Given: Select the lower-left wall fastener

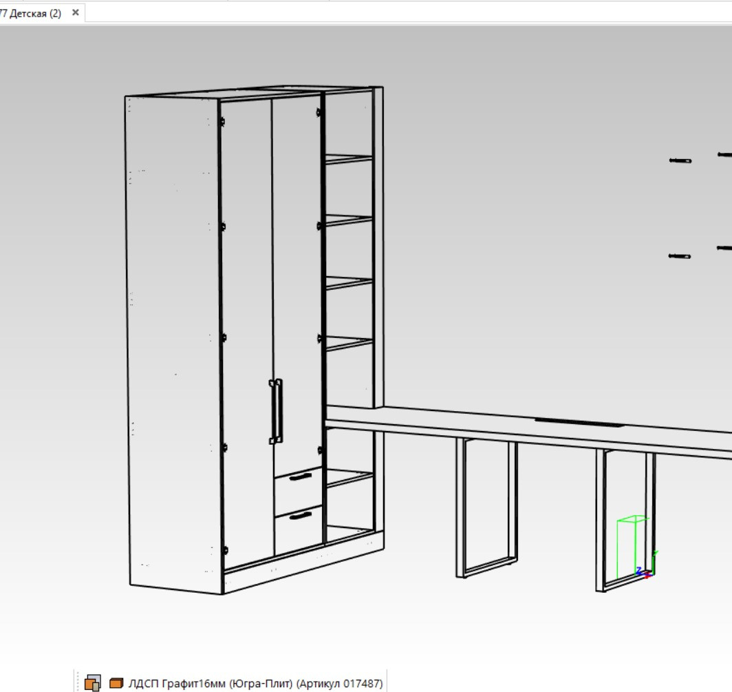Looking at the screenshot, I should click(679, 256).
